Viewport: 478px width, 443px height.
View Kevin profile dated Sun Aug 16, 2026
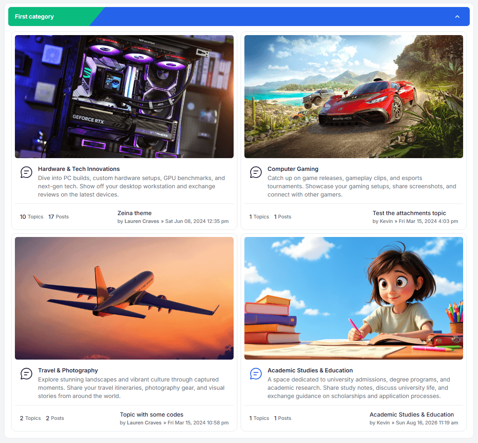click(383, 423)
